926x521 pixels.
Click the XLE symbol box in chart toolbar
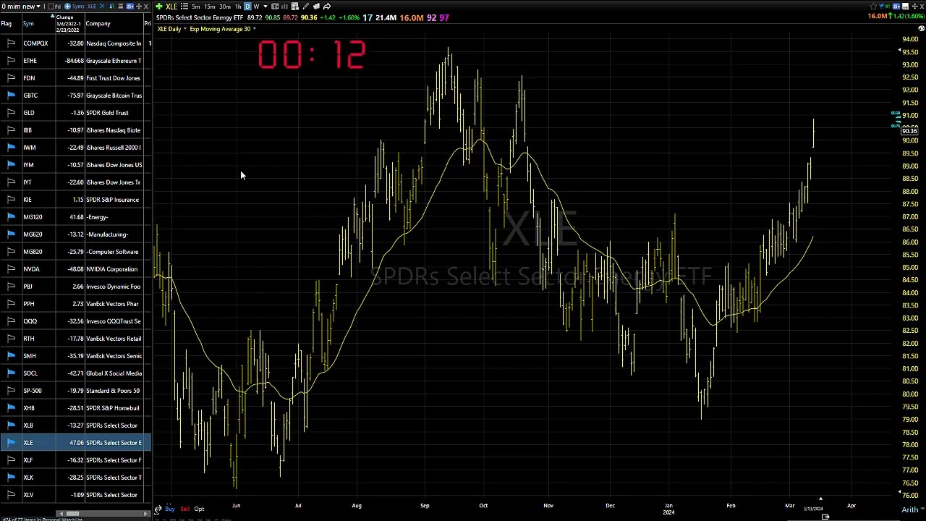[171, 7]
